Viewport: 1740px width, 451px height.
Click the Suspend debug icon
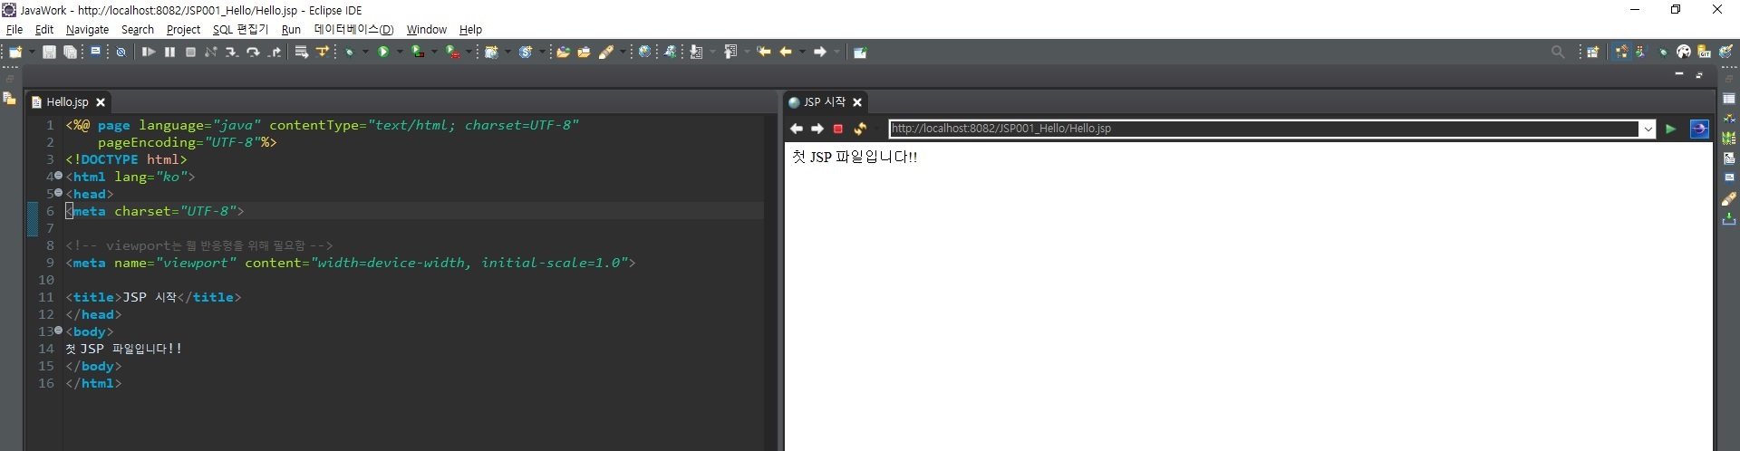tap(169, 53)
